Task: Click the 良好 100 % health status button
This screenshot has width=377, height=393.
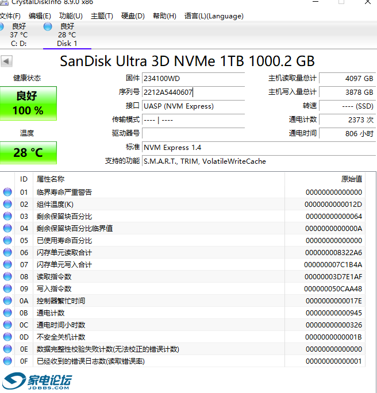Action: [x=28, y=103]
